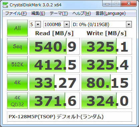The height and width of the screenshot is (127, 139).
Task: Expand the test count dropdown showing 5
Action: click(x=35, y=24)
